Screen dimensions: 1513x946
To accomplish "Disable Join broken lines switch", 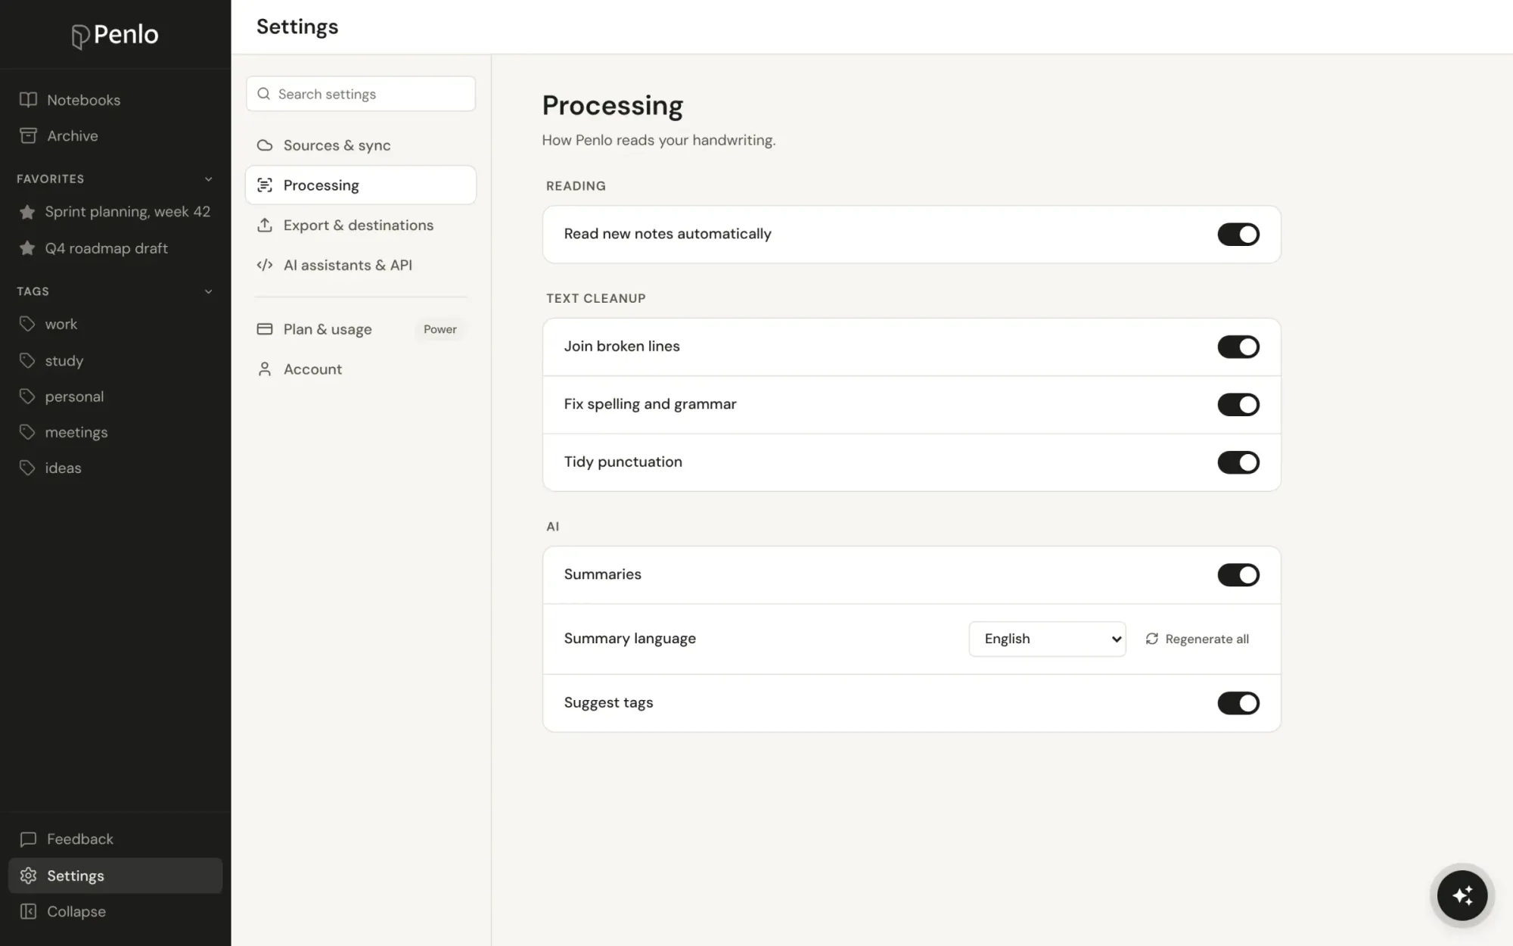I will [1238, 347].
